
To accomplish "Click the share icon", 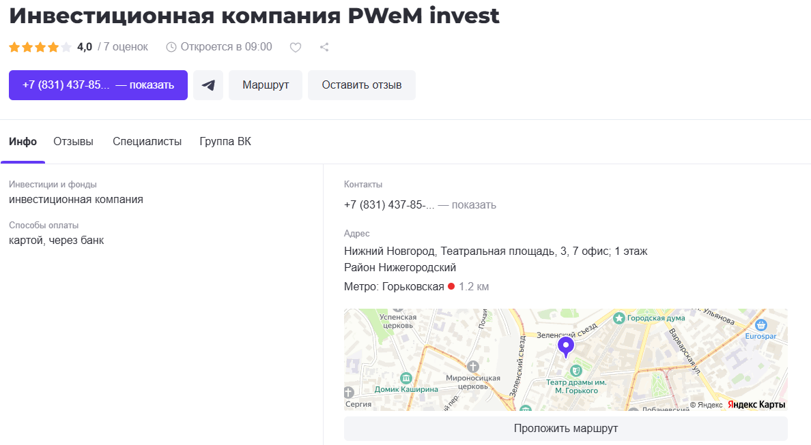I will [x=324, y=47].
